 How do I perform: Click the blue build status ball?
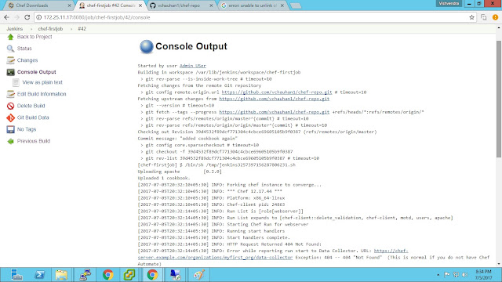[147, 47]
